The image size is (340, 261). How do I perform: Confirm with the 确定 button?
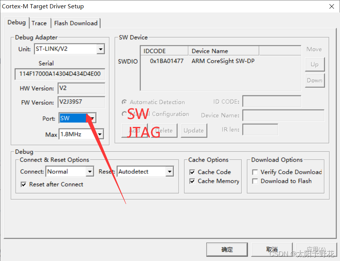tap(227, 250)
